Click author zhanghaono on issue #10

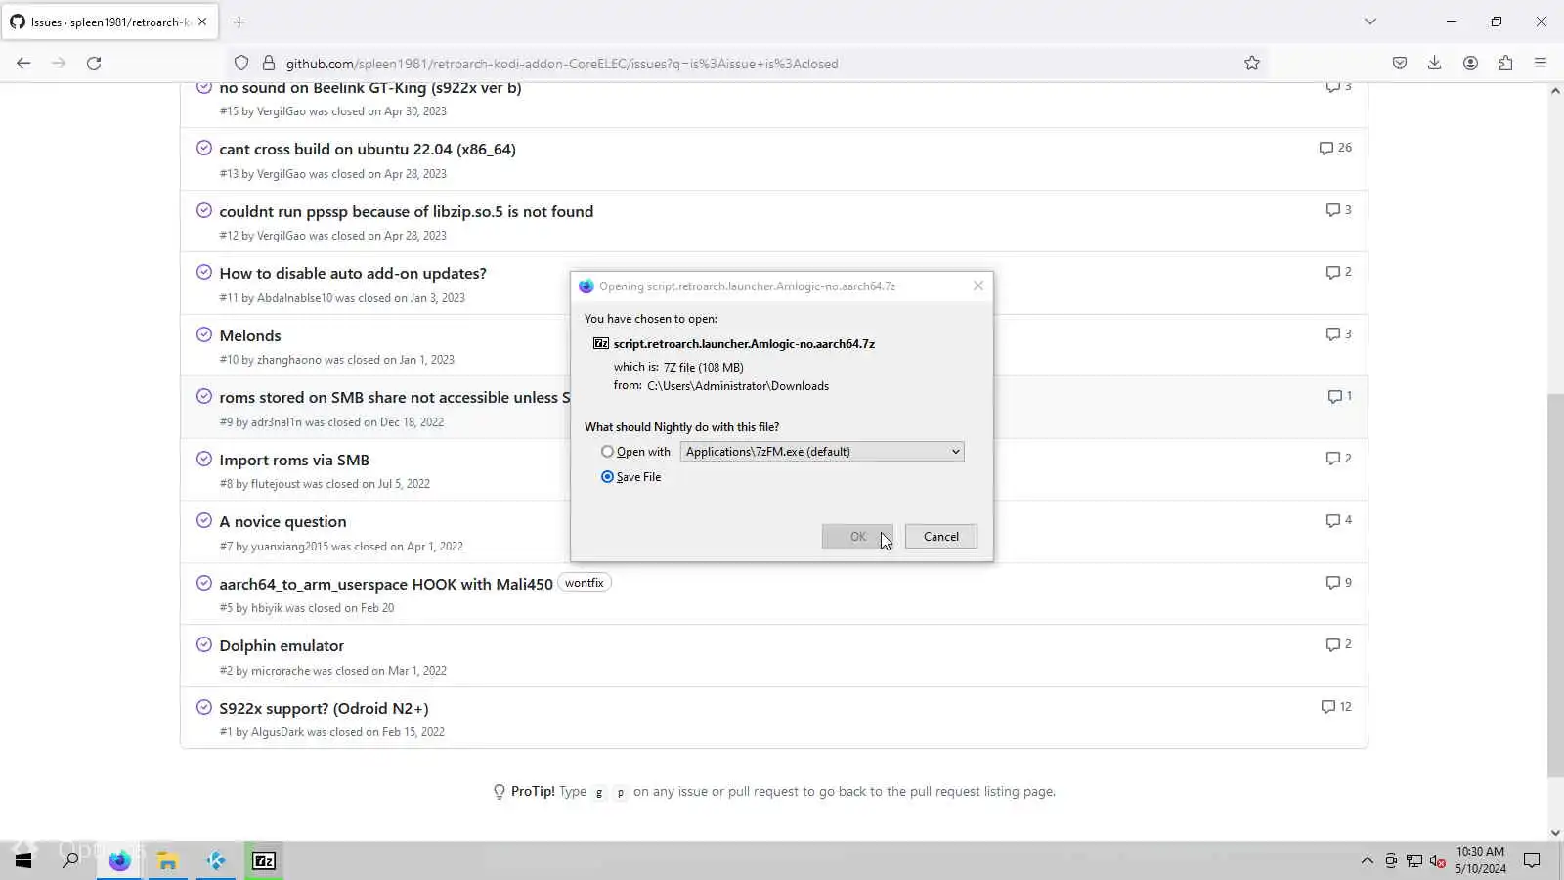pyautogui.click(x=288, y=360)
